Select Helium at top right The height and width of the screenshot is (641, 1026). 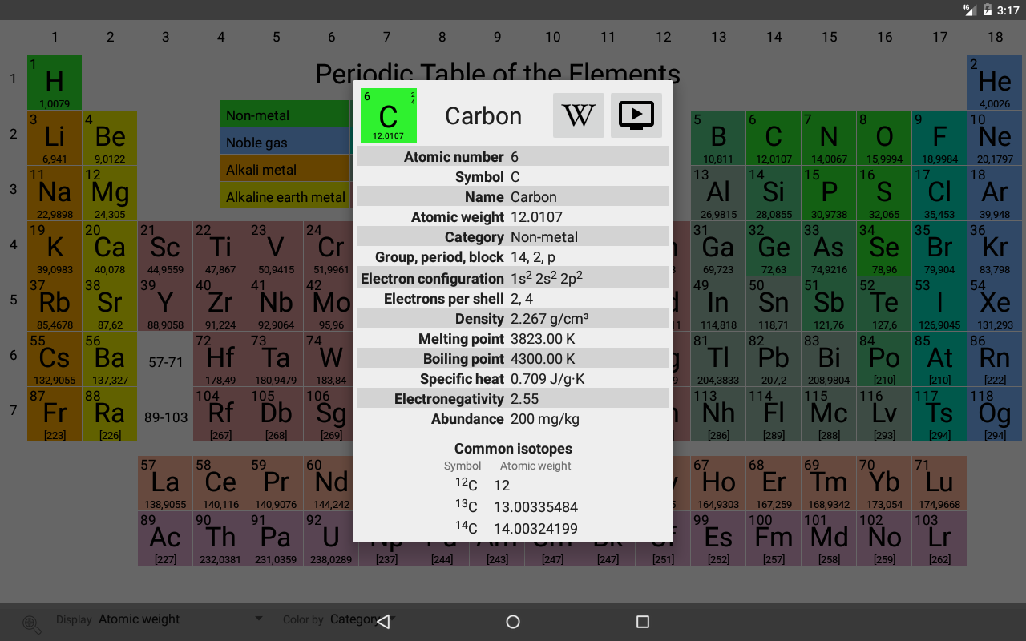point(994,83)
